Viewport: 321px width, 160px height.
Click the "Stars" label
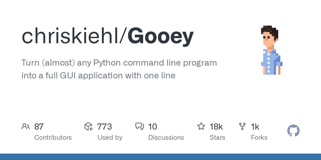217,138
